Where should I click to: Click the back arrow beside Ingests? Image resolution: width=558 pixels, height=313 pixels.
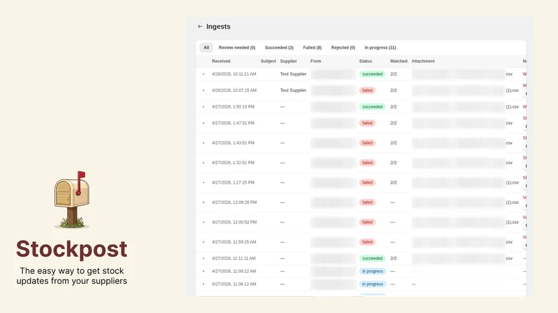pos(200,26)
